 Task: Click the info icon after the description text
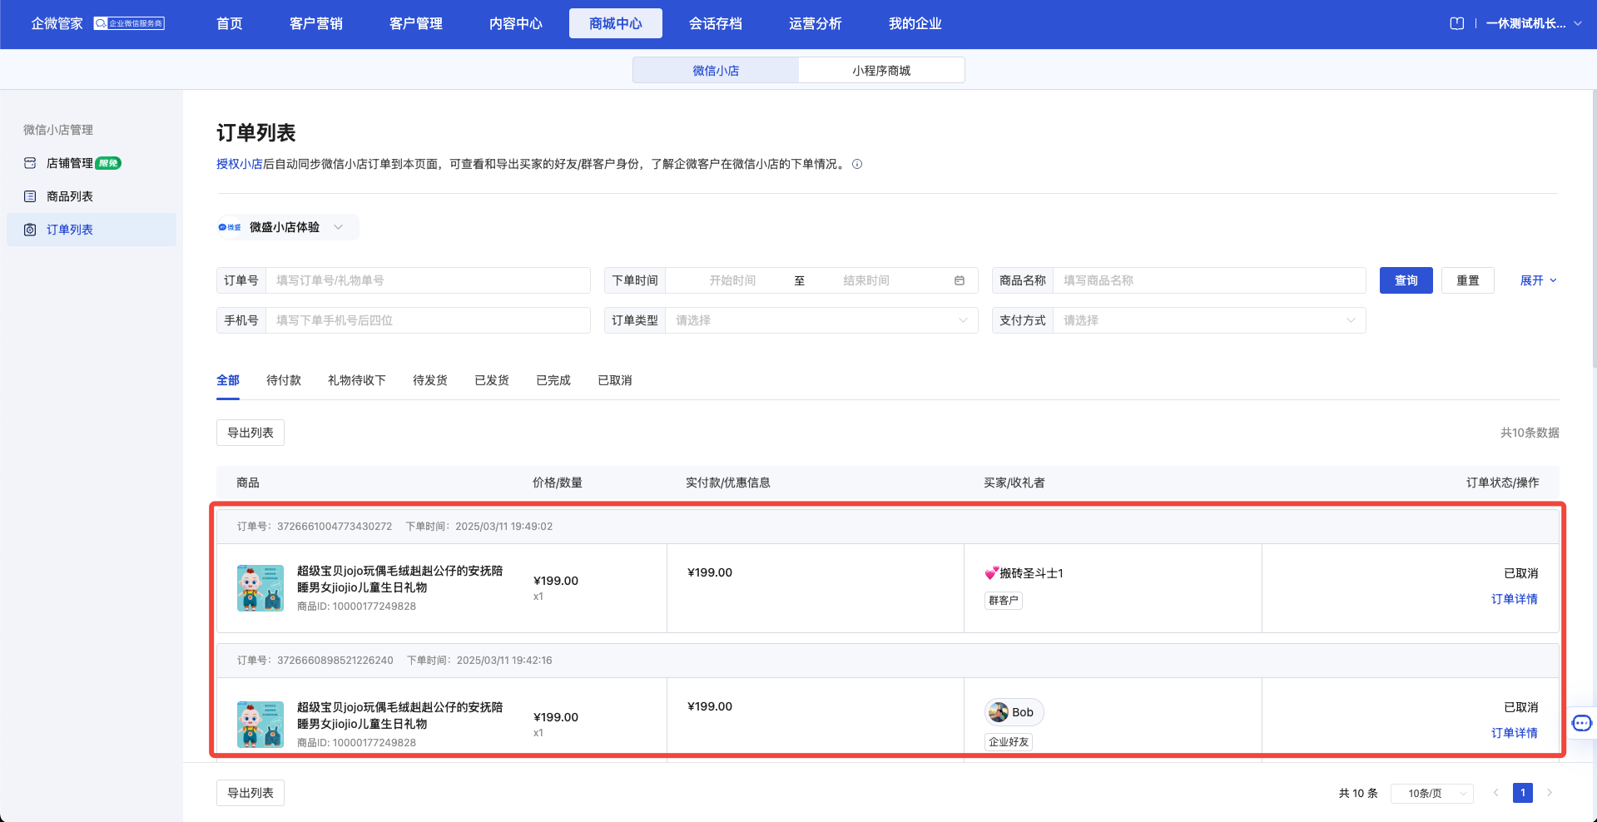[x=857, y=164]
